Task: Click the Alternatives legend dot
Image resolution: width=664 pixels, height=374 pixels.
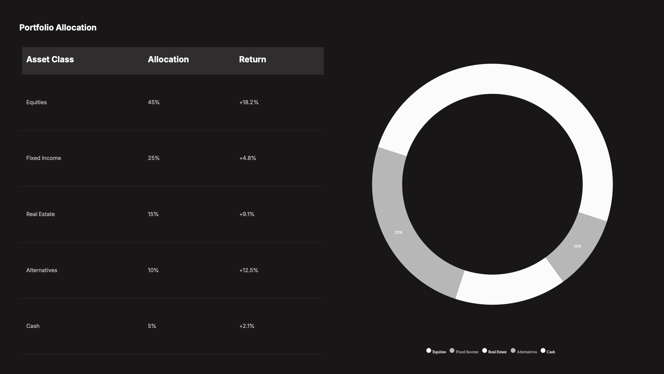Action: click(513, 350)
